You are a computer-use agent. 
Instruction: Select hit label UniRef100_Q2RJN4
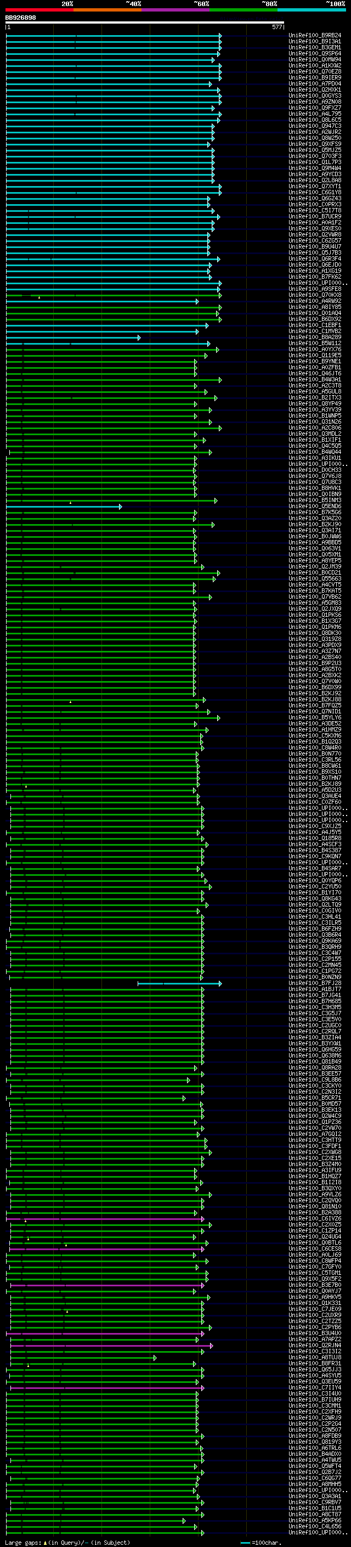tap(315, 1345)
